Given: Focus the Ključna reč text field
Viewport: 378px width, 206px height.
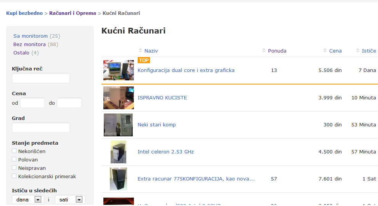Looking at the screenshot, I should click(x=41, y=78).
